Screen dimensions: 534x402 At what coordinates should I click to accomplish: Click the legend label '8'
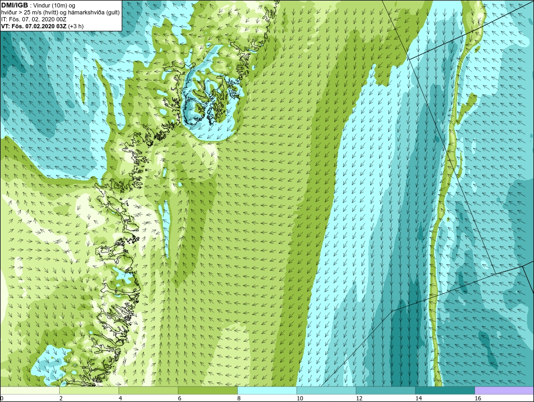(239, 398)
